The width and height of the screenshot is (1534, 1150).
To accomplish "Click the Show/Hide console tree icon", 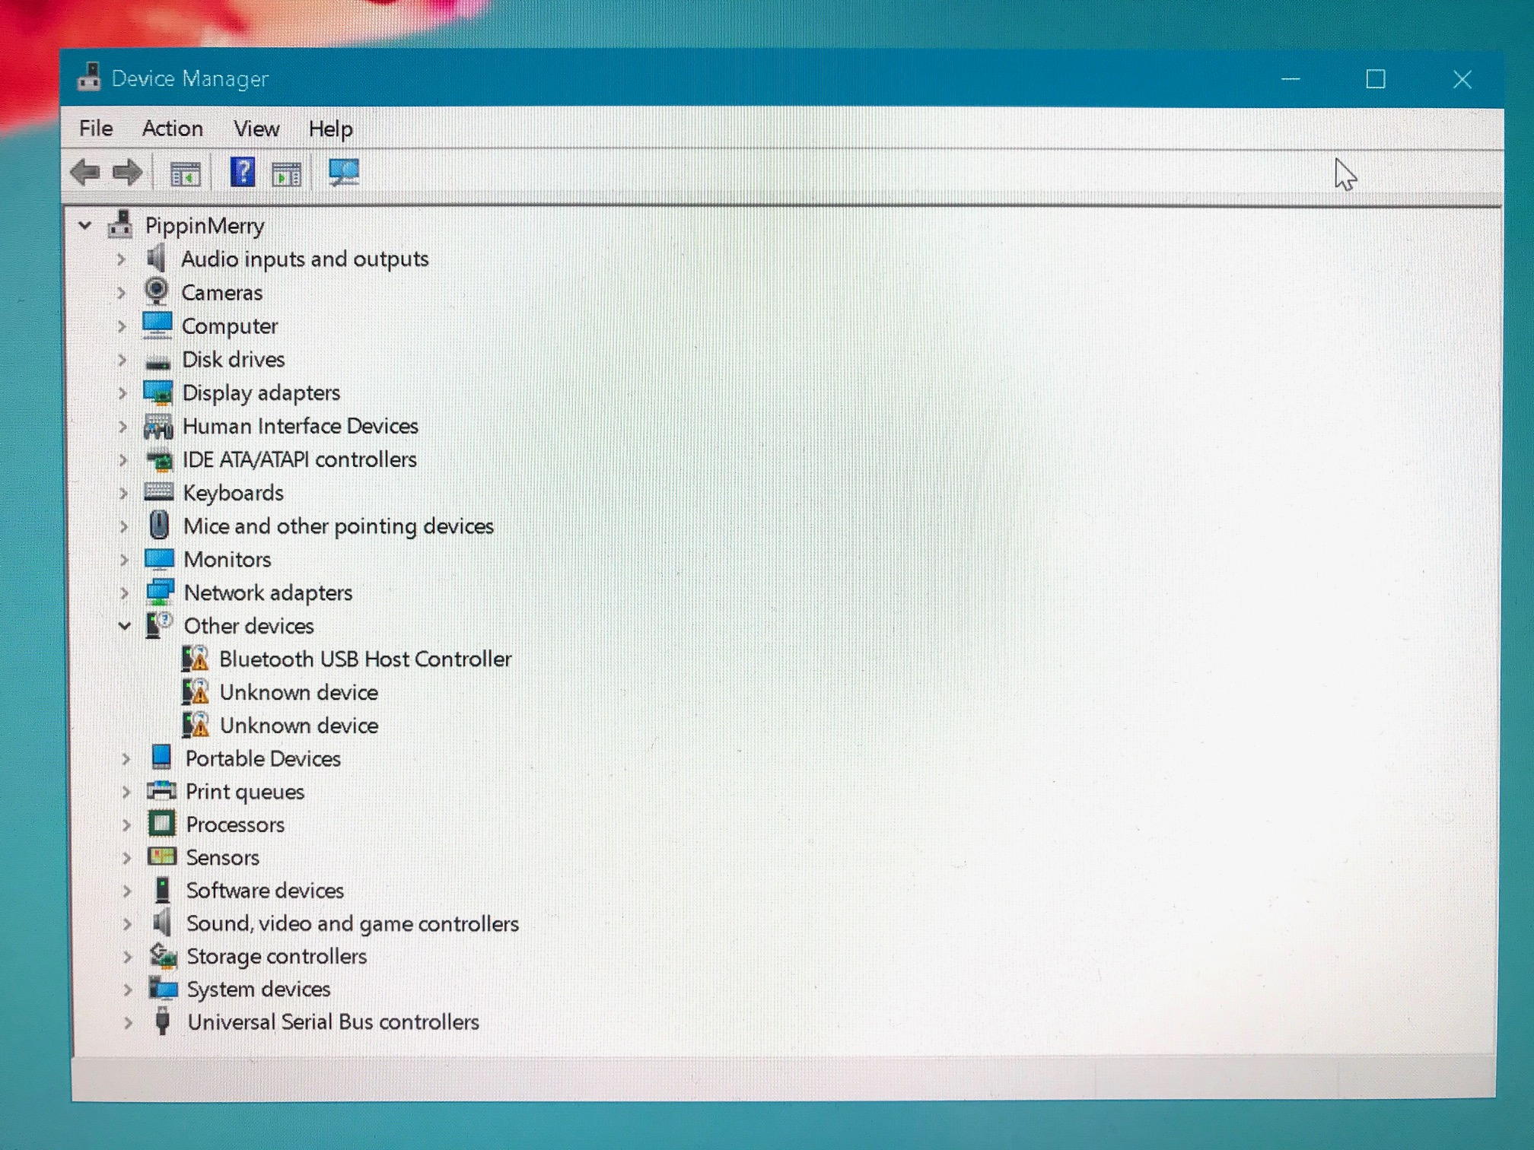I will pyautogui.click(x=185, y=174).
